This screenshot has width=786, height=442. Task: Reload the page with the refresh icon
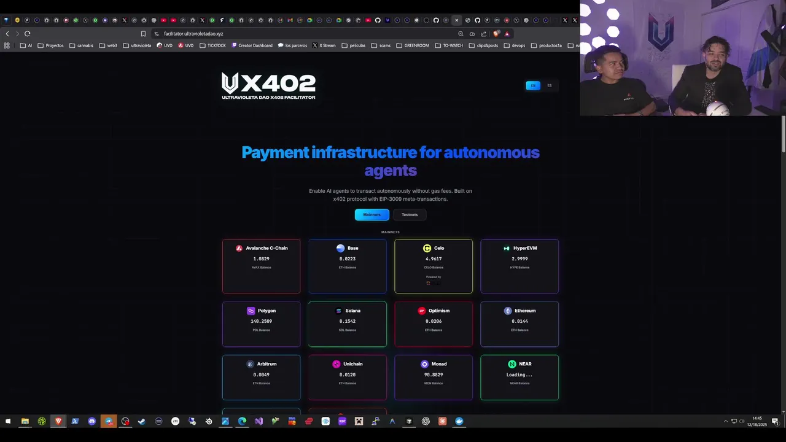click(x=27, y=34)
